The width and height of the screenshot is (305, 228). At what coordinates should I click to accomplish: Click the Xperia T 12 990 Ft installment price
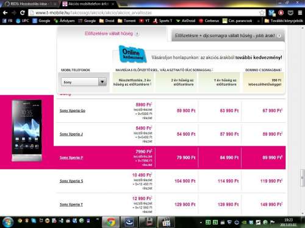point(142,198)
